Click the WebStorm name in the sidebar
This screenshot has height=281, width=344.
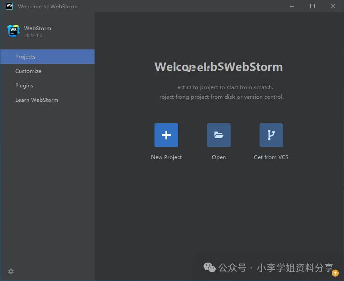tap(38, 28)
